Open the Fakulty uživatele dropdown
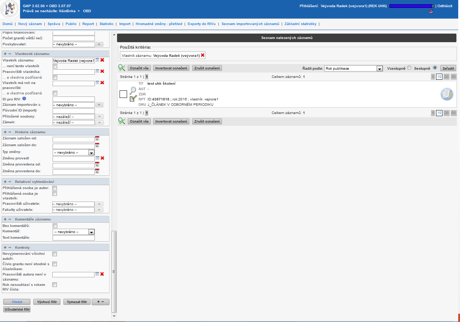 pyautogui.click(x=78, y=210)
